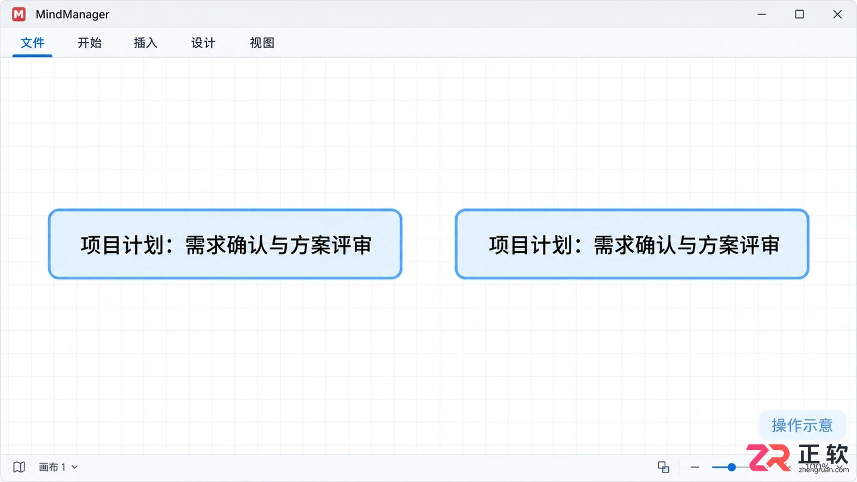Viewport: 857px width, 482px height.
Task: Minimize the MindManager window
Action: [761, 14]
